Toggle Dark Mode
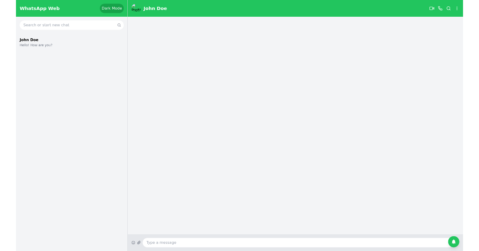Screen dimensions: 479x251 click(x=112, y=8)
